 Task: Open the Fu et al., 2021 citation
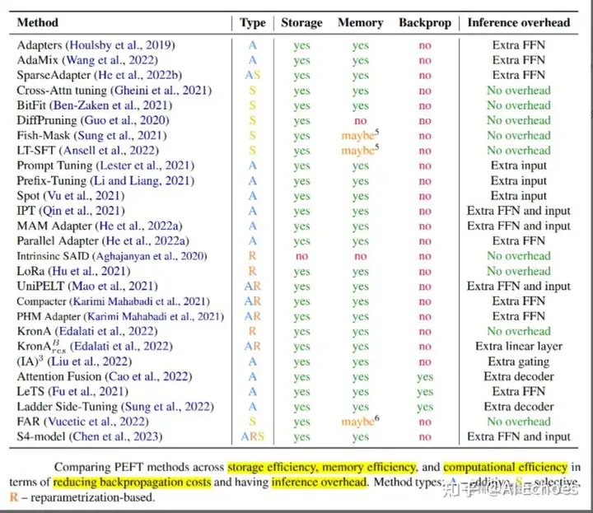tap(87, 391)
